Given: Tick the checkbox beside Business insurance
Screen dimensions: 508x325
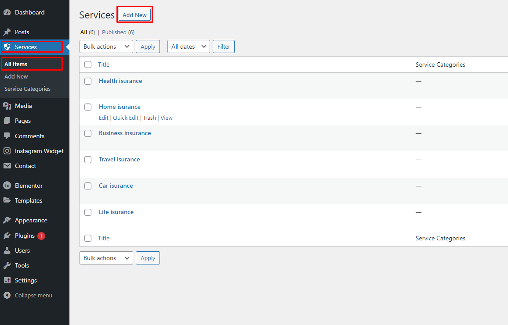Looking at the screenshot, I should [x=88, y=133].
